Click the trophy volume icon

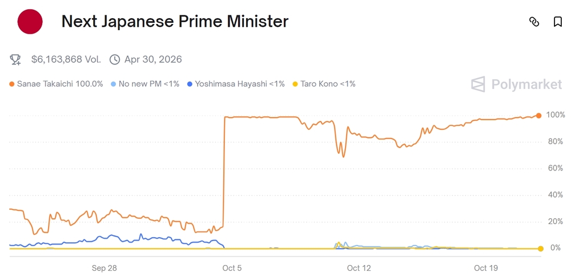click(15, 59)
